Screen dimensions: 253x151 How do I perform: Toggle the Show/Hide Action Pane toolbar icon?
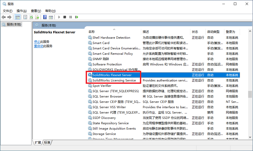[51, 17]
